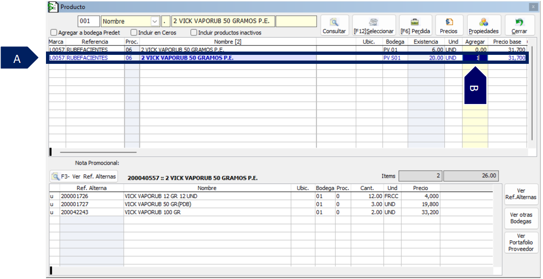Select the PV S01 bodega cell
Image resolution: width=543 pixels, height=279 pixels.
[395, 58]
